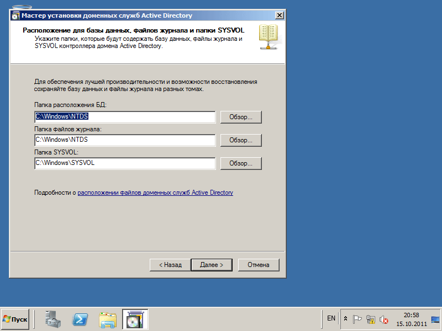Launch Windows PowerShell from taskbar
Image resolution: width=442 pixels, height=331 pixels.
(80, 319)
